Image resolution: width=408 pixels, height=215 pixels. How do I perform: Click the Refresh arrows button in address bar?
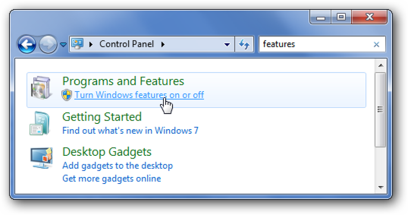pos(244,44)
